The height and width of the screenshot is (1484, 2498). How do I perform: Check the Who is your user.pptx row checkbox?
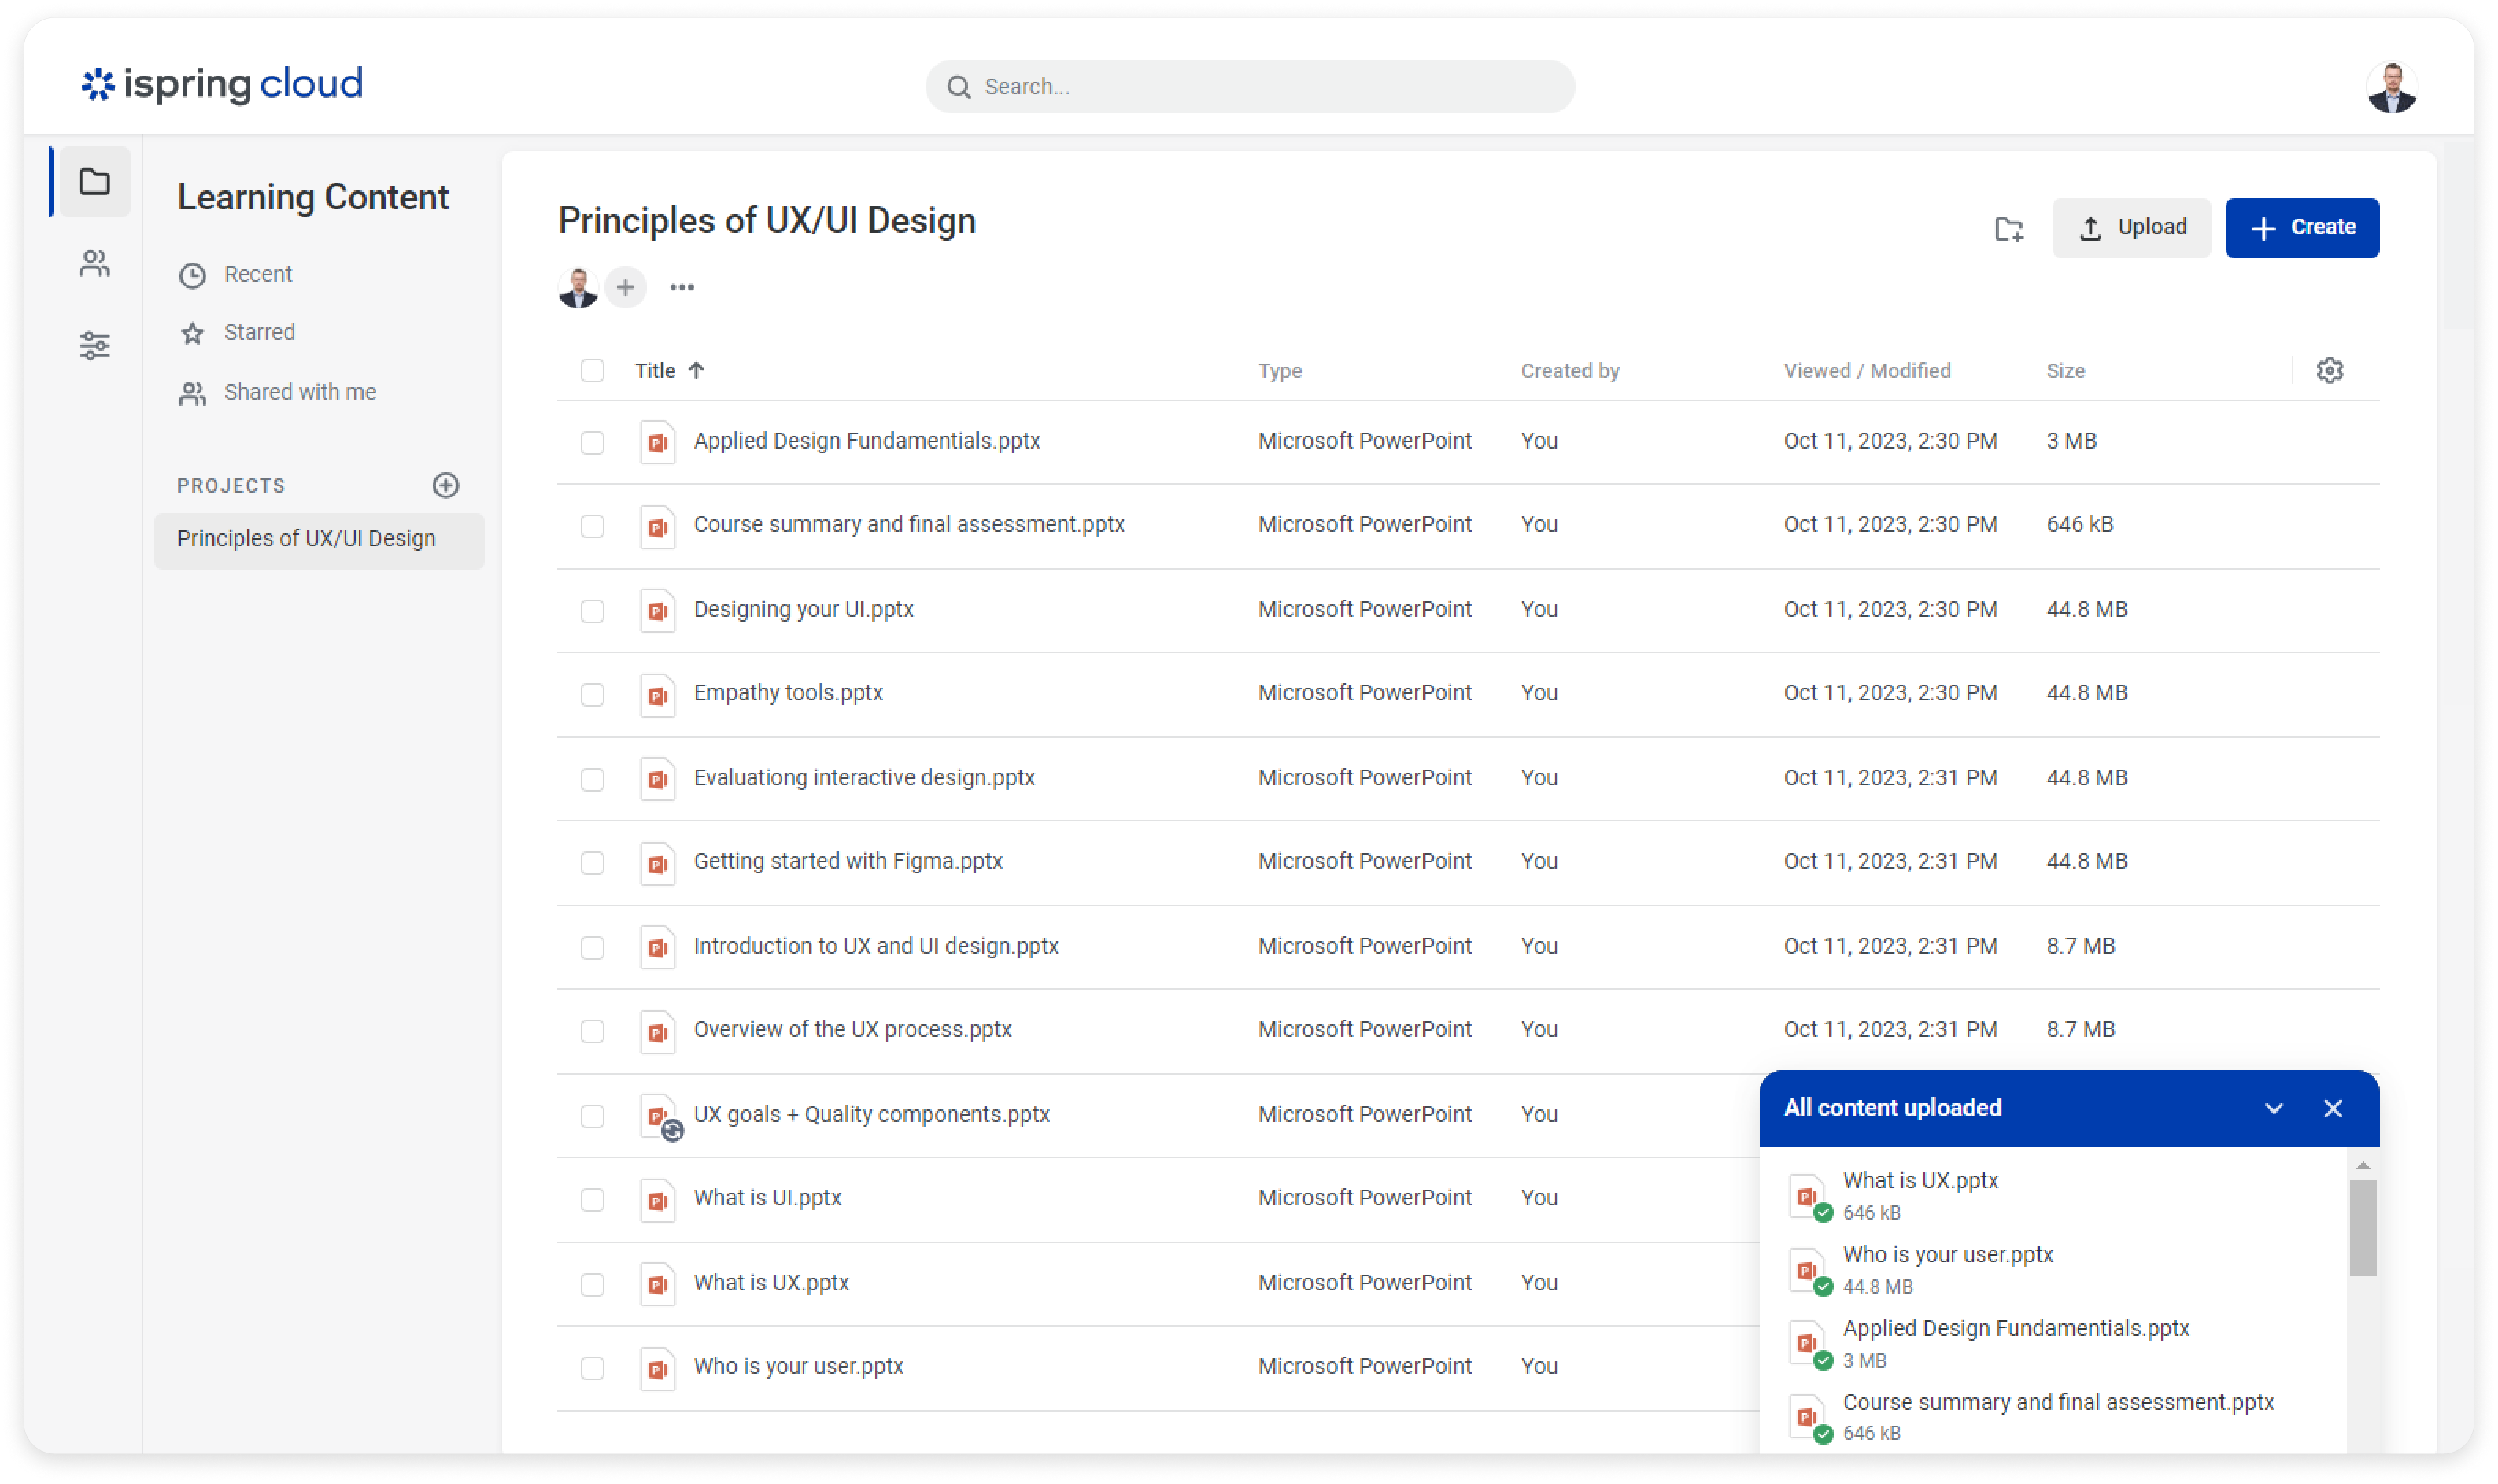[592, 1367]
